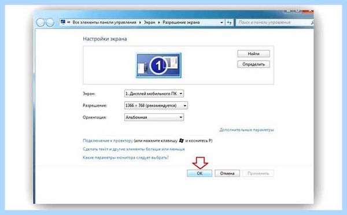The image size is (347, 215).
Task: Select monitor 1 thumbnail
Action: pyautogui.click(x=158, y=65)
